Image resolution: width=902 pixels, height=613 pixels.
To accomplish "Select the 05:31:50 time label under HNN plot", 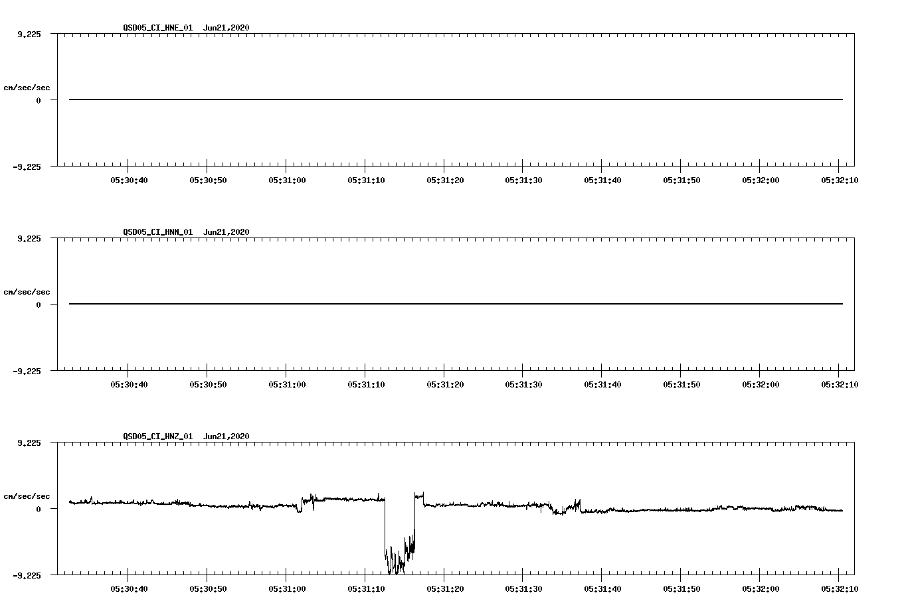I will [681, 385].
